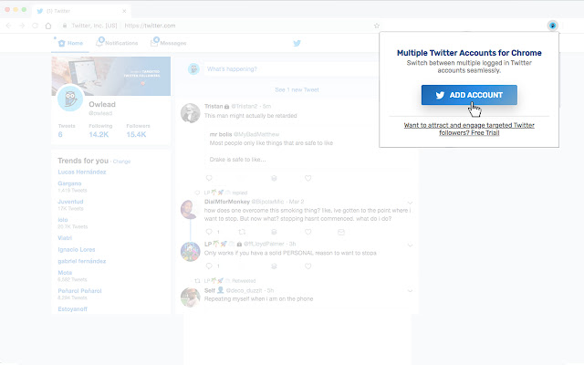Expand options chevron on LP's tweet
584x365 pixels.
(410, 245)
